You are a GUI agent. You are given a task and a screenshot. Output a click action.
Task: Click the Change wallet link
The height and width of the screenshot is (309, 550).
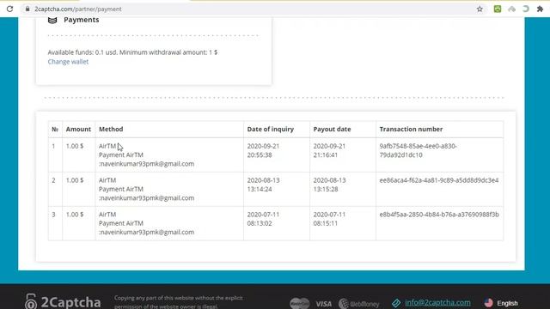point(68,62)
